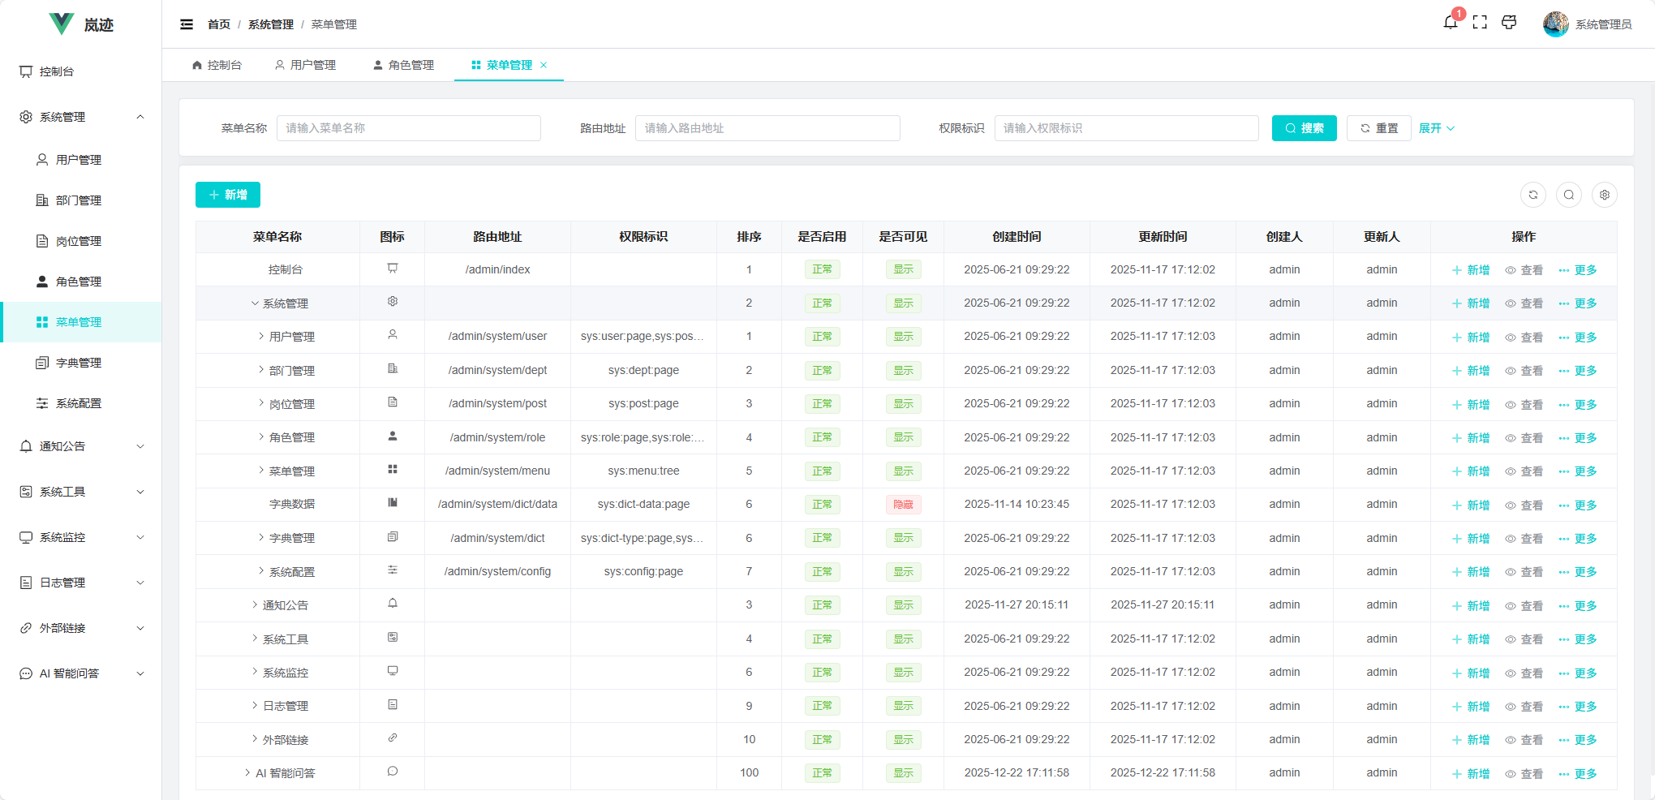Toggle fullscreen using the top bar icon

pyautogui.click(x=1480, y=23)
